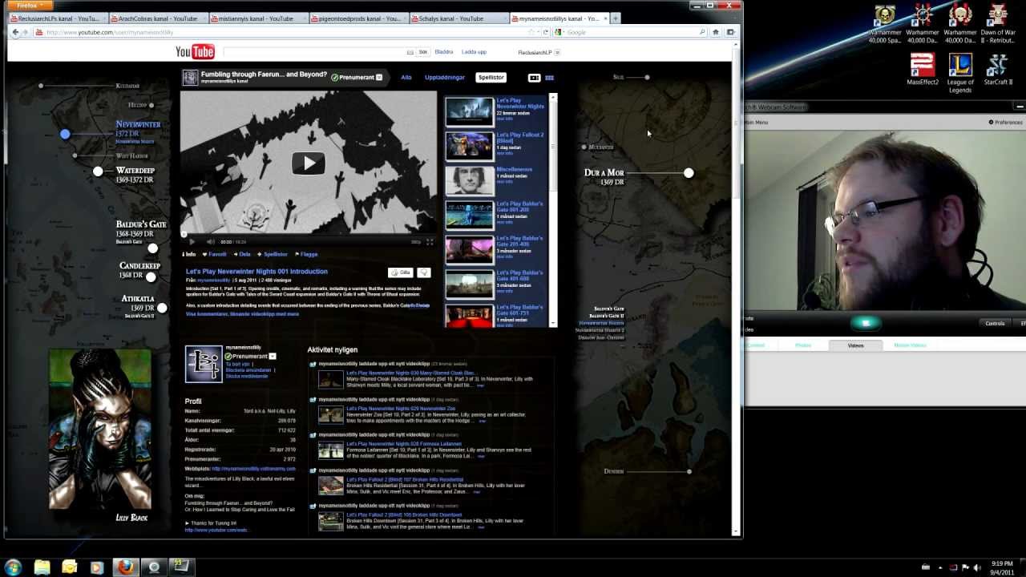Click the Firefox home icon
1026x577 pixels.
(x=716, y=32)
